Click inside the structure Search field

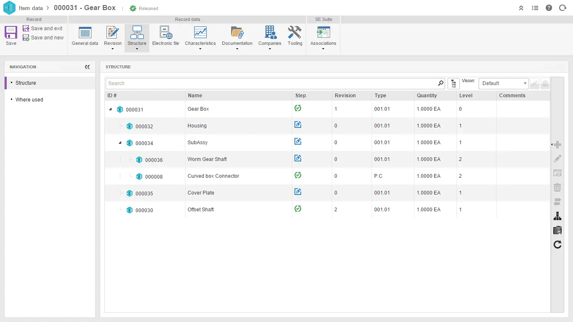click(x=268, y=83)
